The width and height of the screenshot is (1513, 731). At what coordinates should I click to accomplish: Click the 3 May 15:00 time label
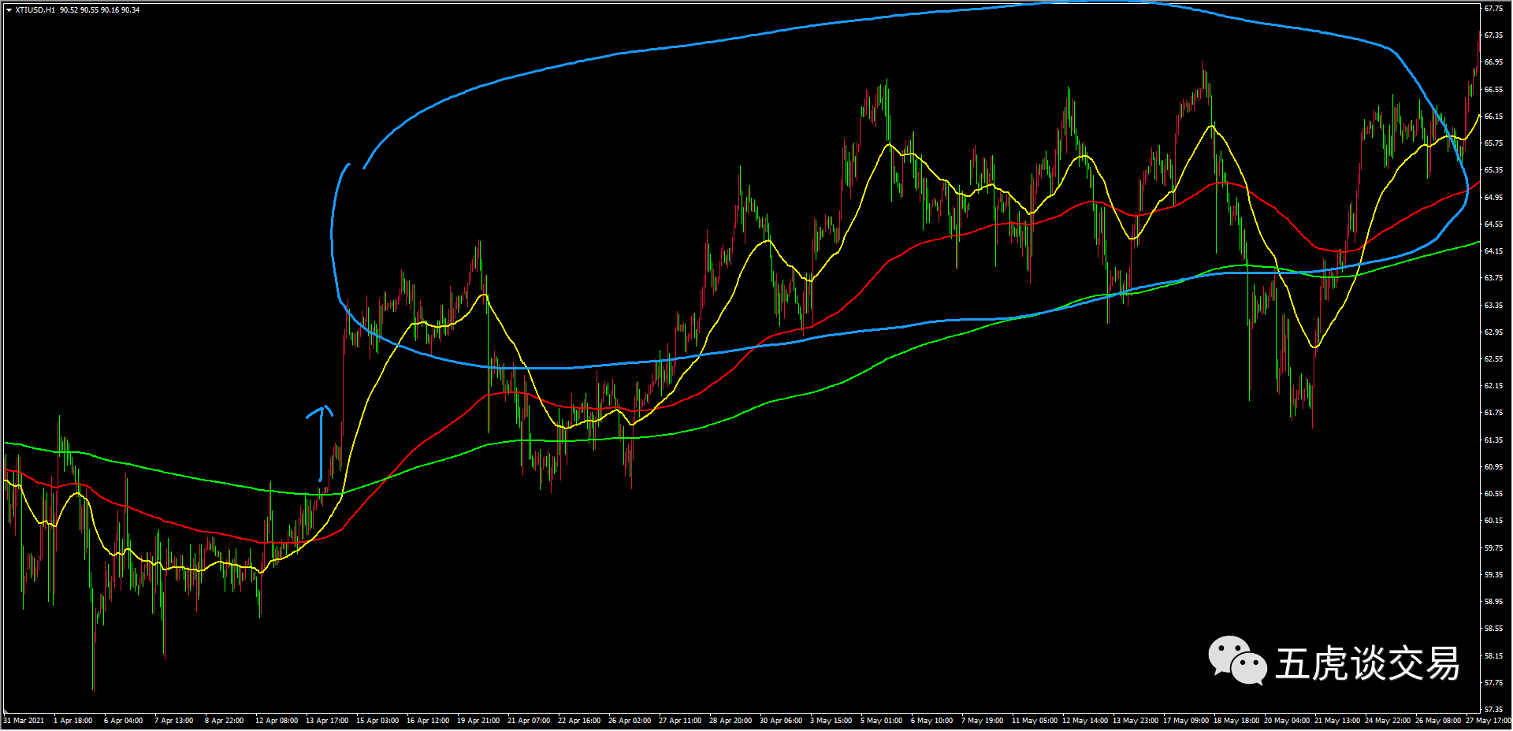point(831,721)
